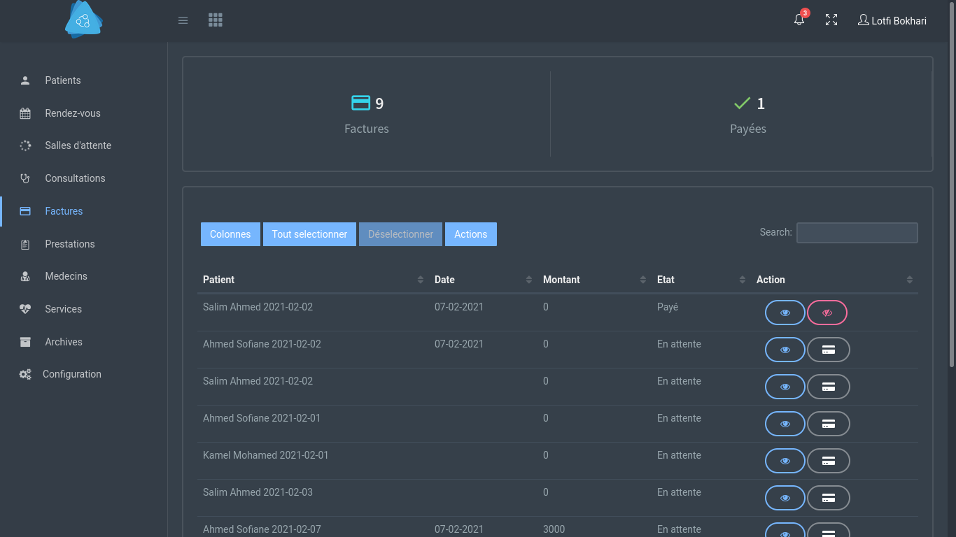Toggle fullscreen mode icon
Screen dimensions: 956x537
tap(831, 20)
